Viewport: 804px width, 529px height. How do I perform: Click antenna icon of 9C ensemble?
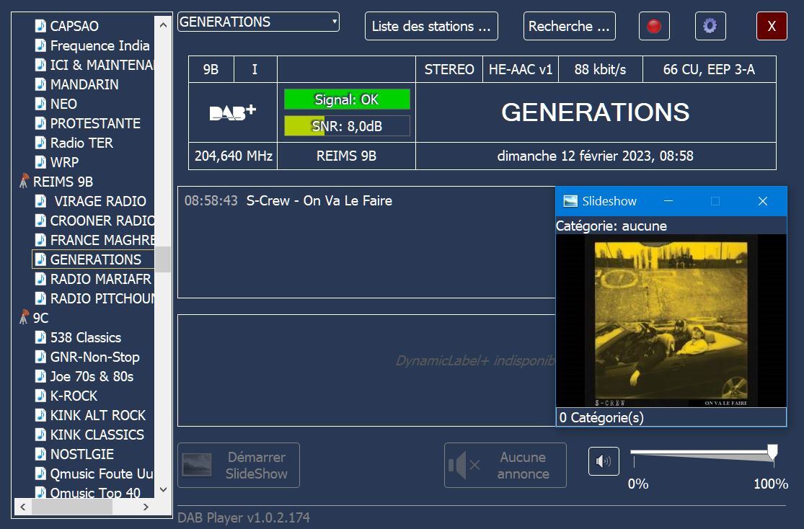coord(24,317)
